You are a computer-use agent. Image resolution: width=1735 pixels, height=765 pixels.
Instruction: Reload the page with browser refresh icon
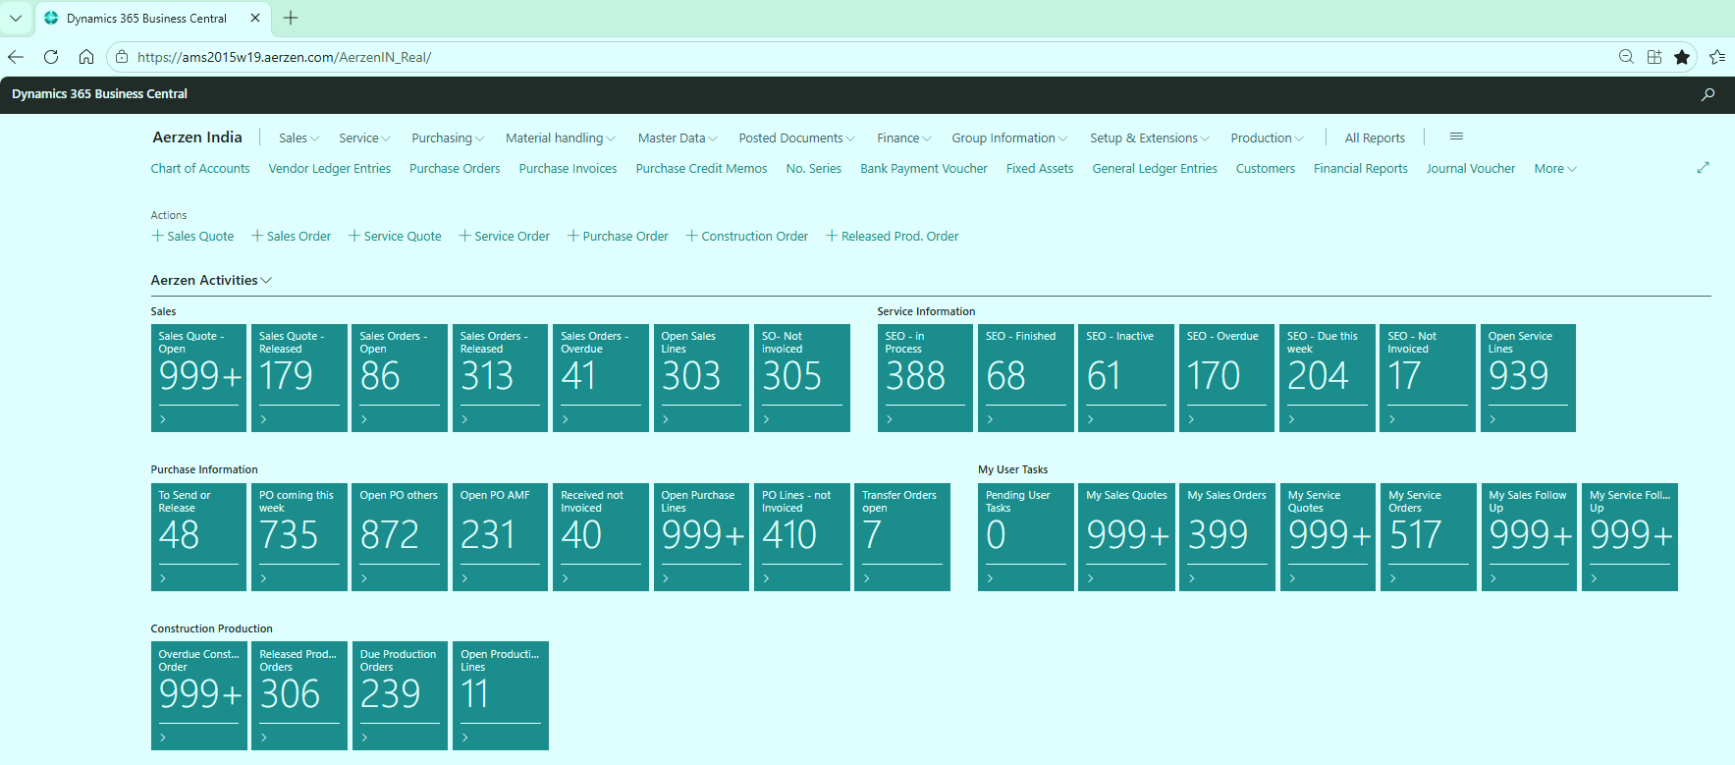(x=51, y=57)
